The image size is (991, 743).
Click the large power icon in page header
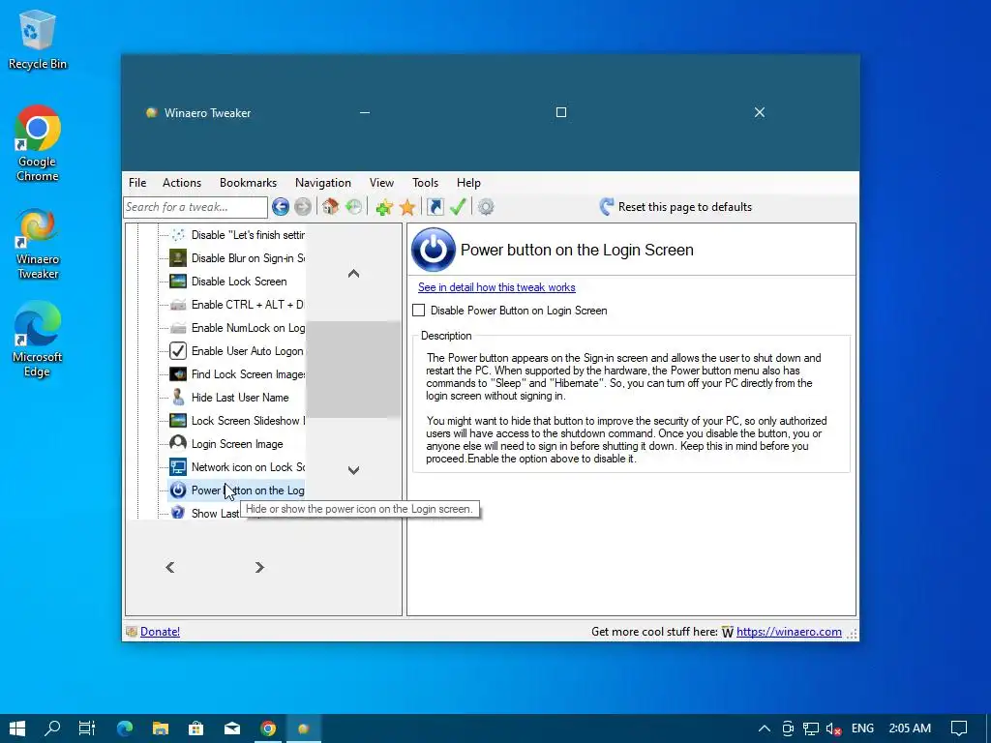(433, 250)
